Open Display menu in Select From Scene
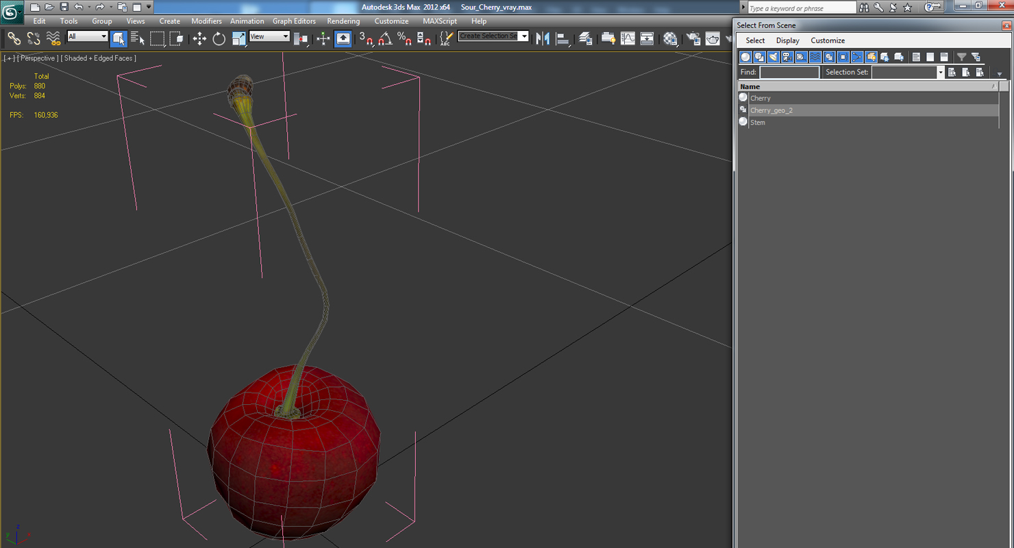 pyautogui.click(x=787, y=40)
